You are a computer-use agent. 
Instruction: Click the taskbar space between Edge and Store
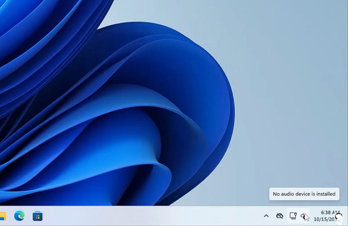28,216
